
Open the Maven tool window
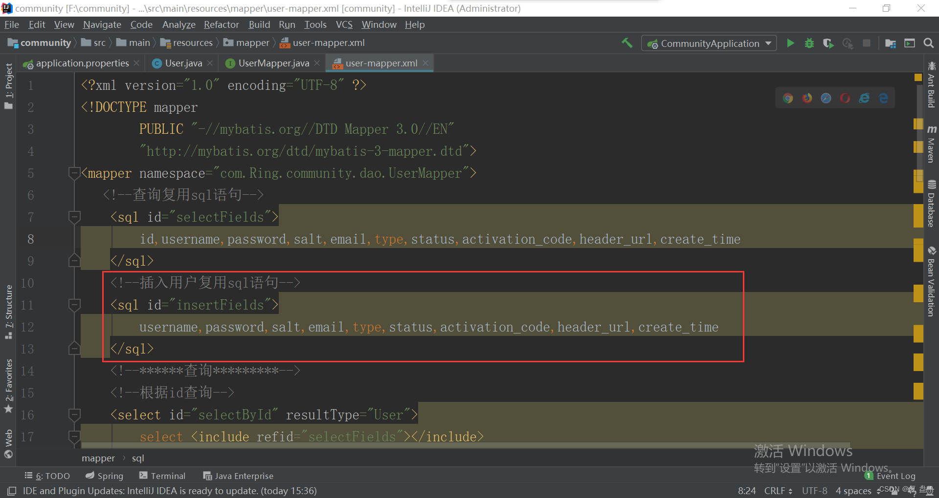pyautogui.click(x=932, y=144)
